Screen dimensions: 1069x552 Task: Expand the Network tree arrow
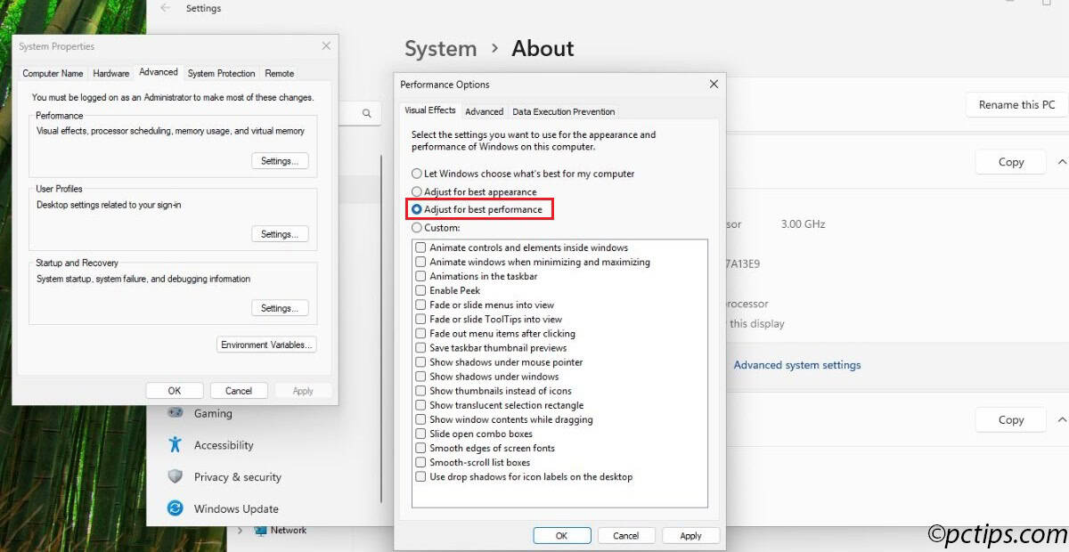click(240, 531)
